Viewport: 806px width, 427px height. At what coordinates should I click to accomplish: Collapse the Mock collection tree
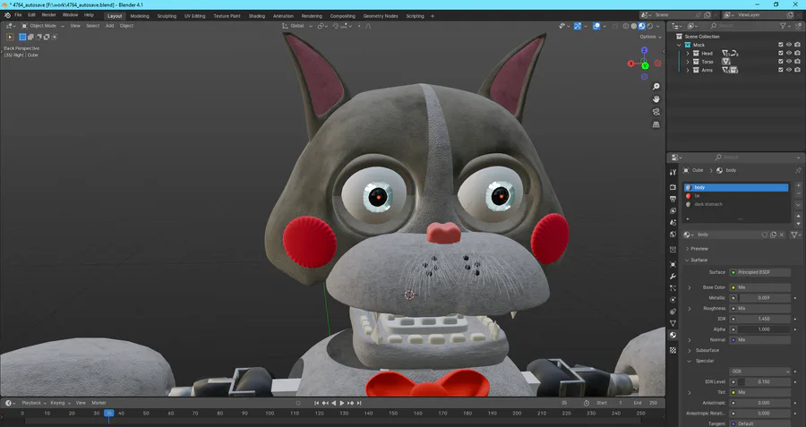tap(680, 46)
